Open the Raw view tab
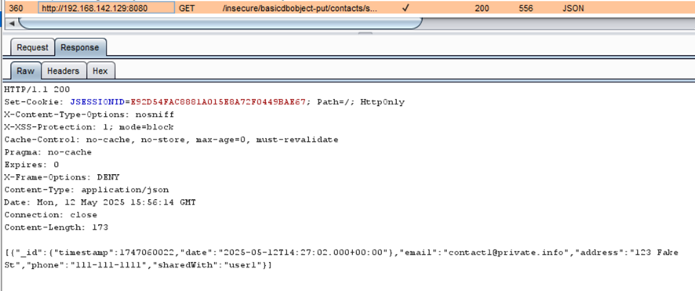 click(x=25, y=71)
